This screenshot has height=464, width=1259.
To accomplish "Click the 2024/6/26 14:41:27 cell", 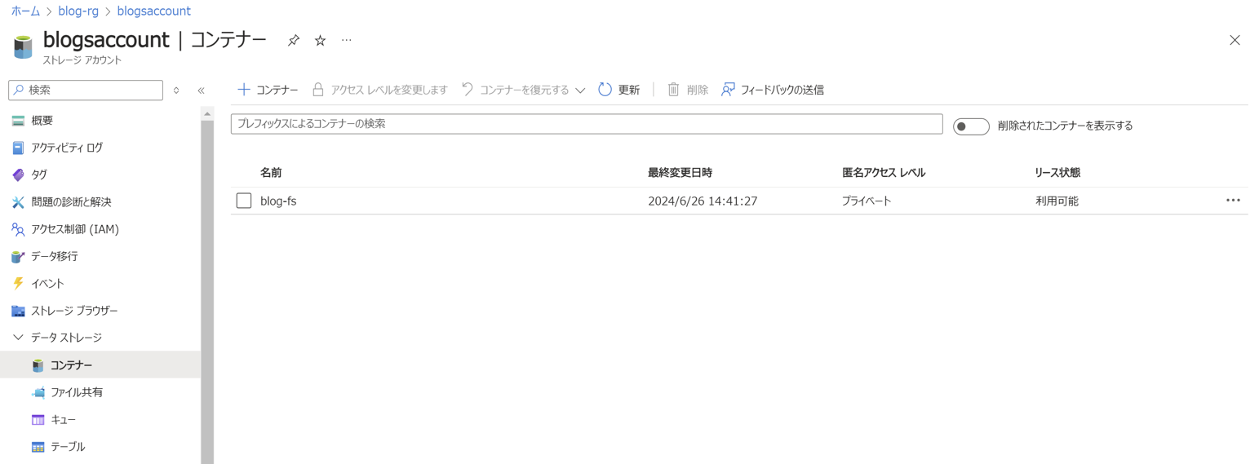I will click(703, 201).
